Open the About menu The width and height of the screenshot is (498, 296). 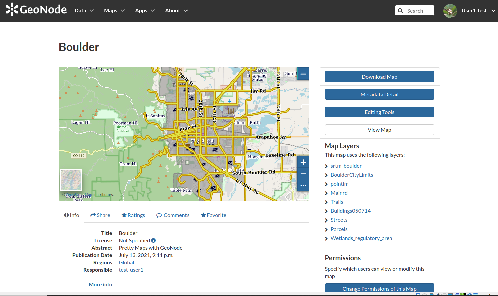[176, 11]
